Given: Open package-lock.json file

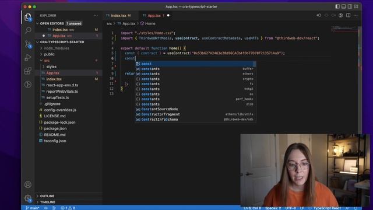Looking at the screenshot, I should (x=69, y=122).
